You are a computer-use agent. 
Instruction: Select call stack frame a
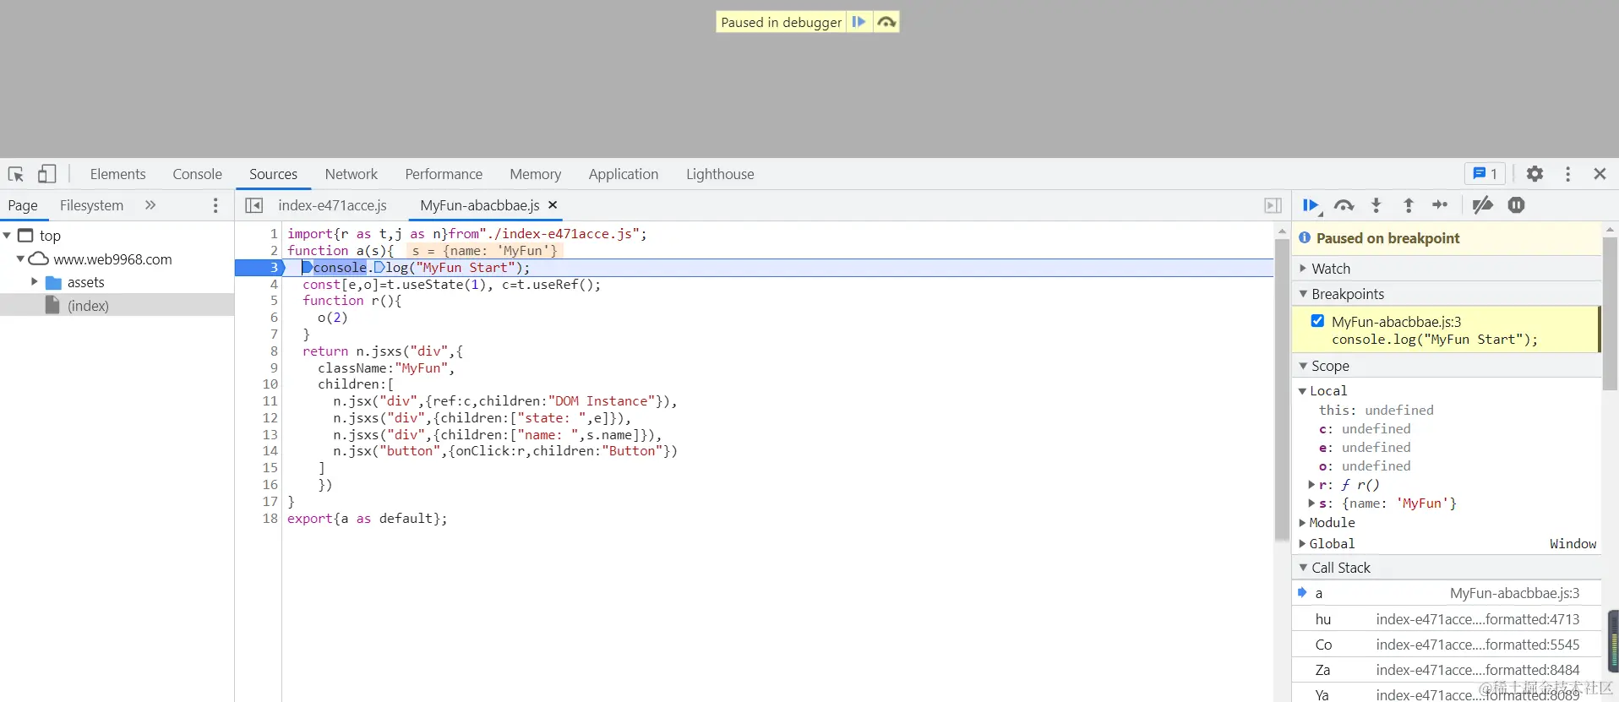tap(1447, 593)
